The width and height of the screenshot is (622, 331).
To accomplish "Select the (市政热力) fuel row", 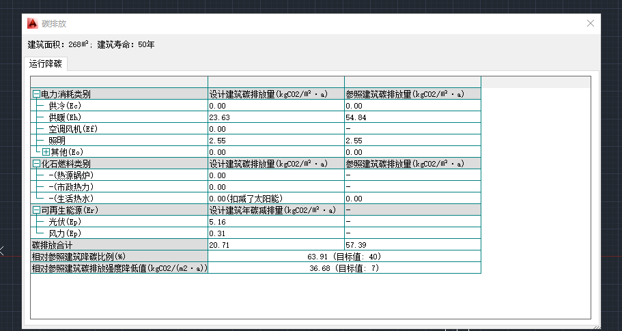I will (x=70, y=187).
